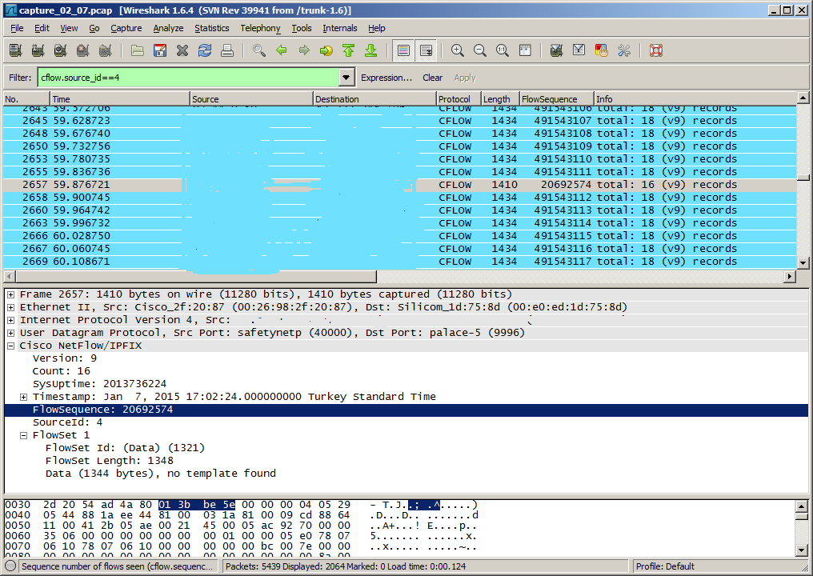
Task: Collapse the FlowSet 1 node
Action: (x=23, y=435)
